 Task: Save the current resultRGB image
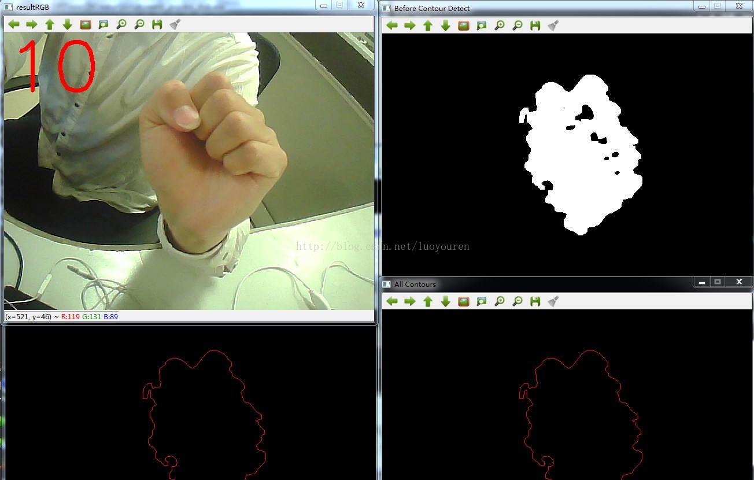point(157,24)
